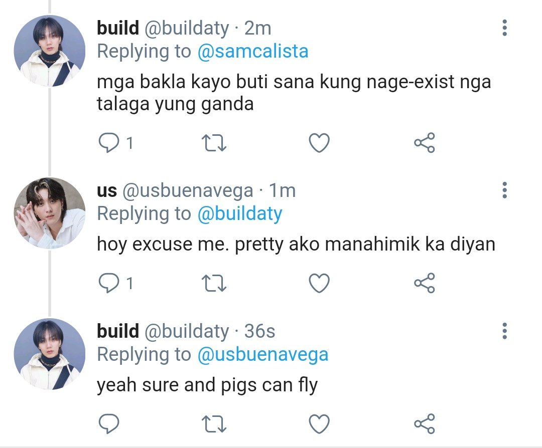Like build's tweet mentioning nage-exist
Screen dimensions: 542x448
pos(319,143)
